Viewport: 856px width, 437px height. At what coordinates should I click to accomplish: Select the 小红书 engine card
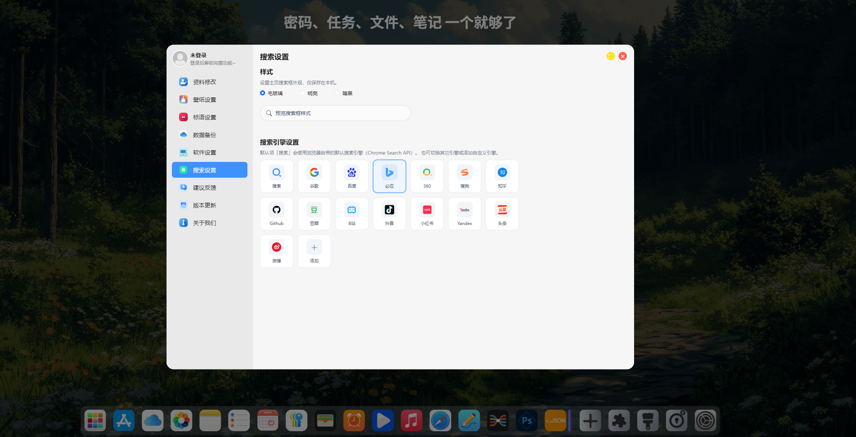coord(427,213)
